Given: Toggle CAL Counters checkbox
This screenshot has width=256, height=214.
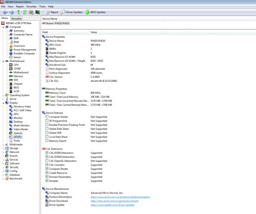Looking at the screenshot, I should point(47,165).
